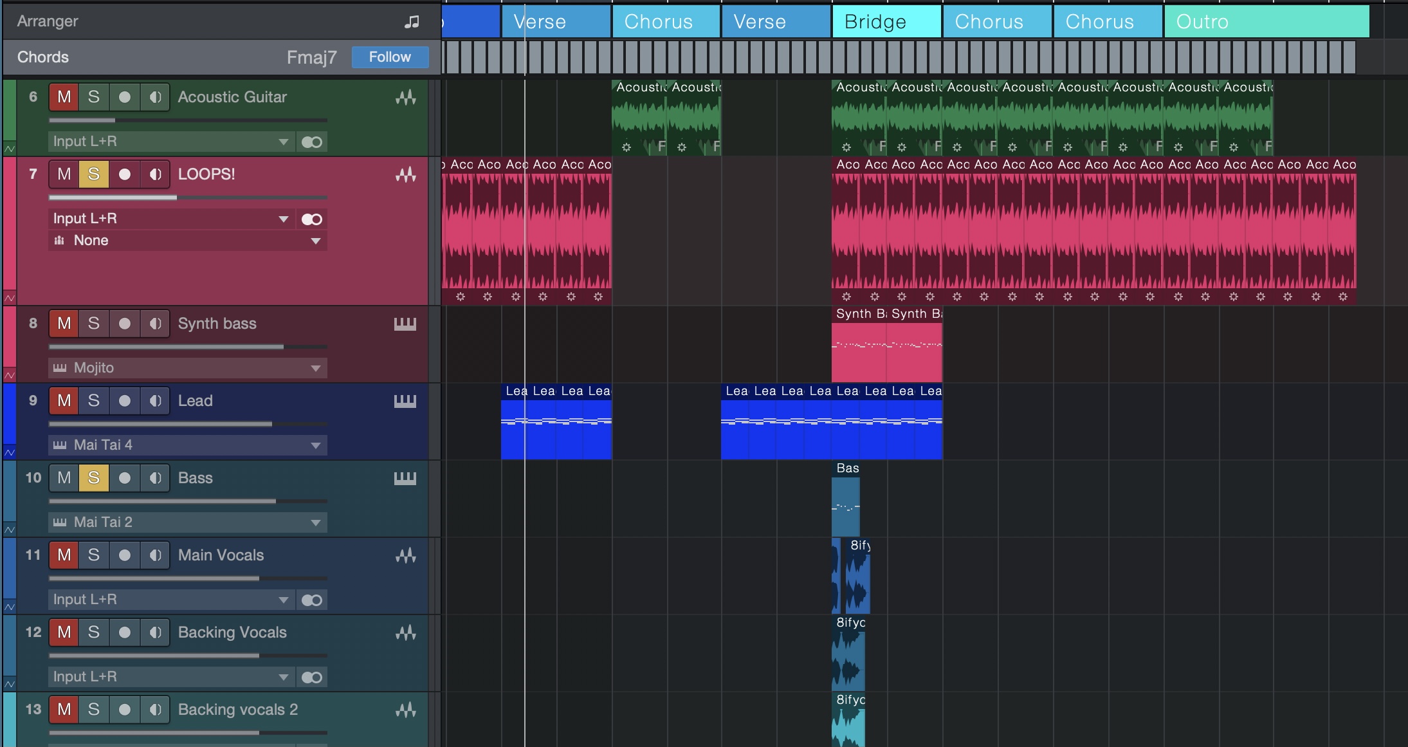Enable input monitor on Backing Vocals track
Viewport: 1408px width, 747px height.
[x=155, y=632]
